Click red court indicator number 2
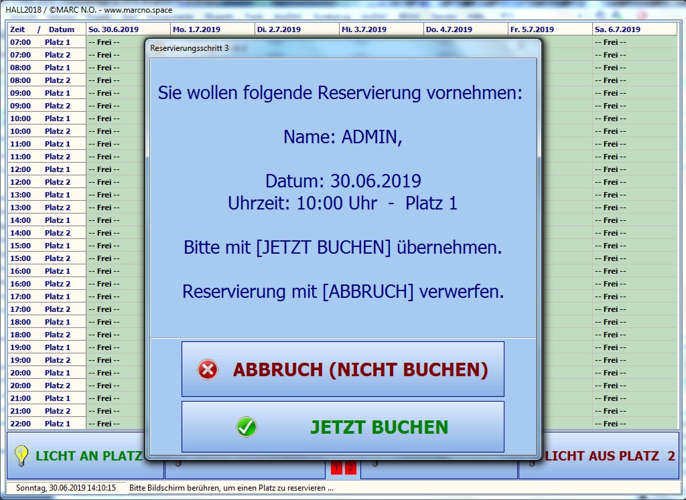Viewport: 686px width, 500px height. click(350, 468)
